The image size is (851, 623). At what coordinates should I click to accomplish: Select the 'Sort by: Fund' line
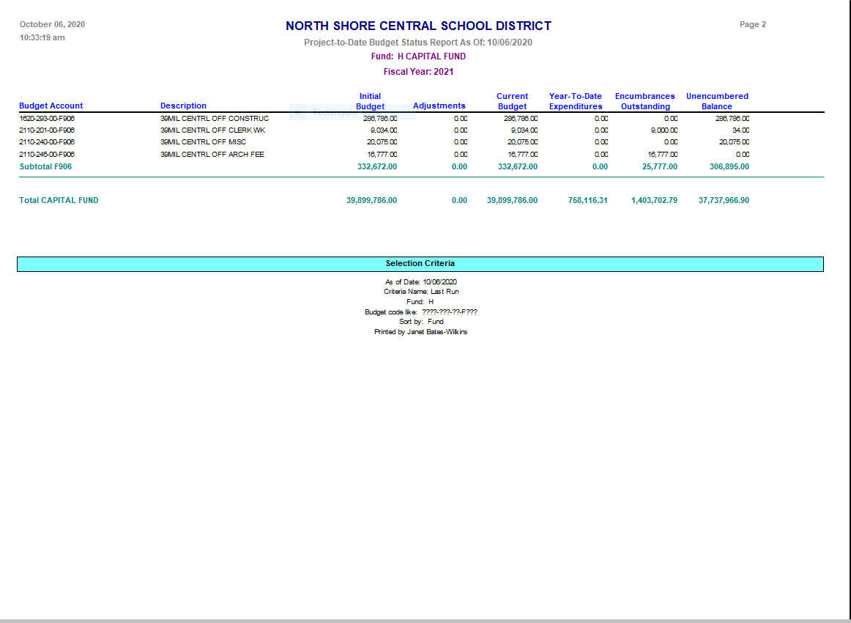point(421,322)
